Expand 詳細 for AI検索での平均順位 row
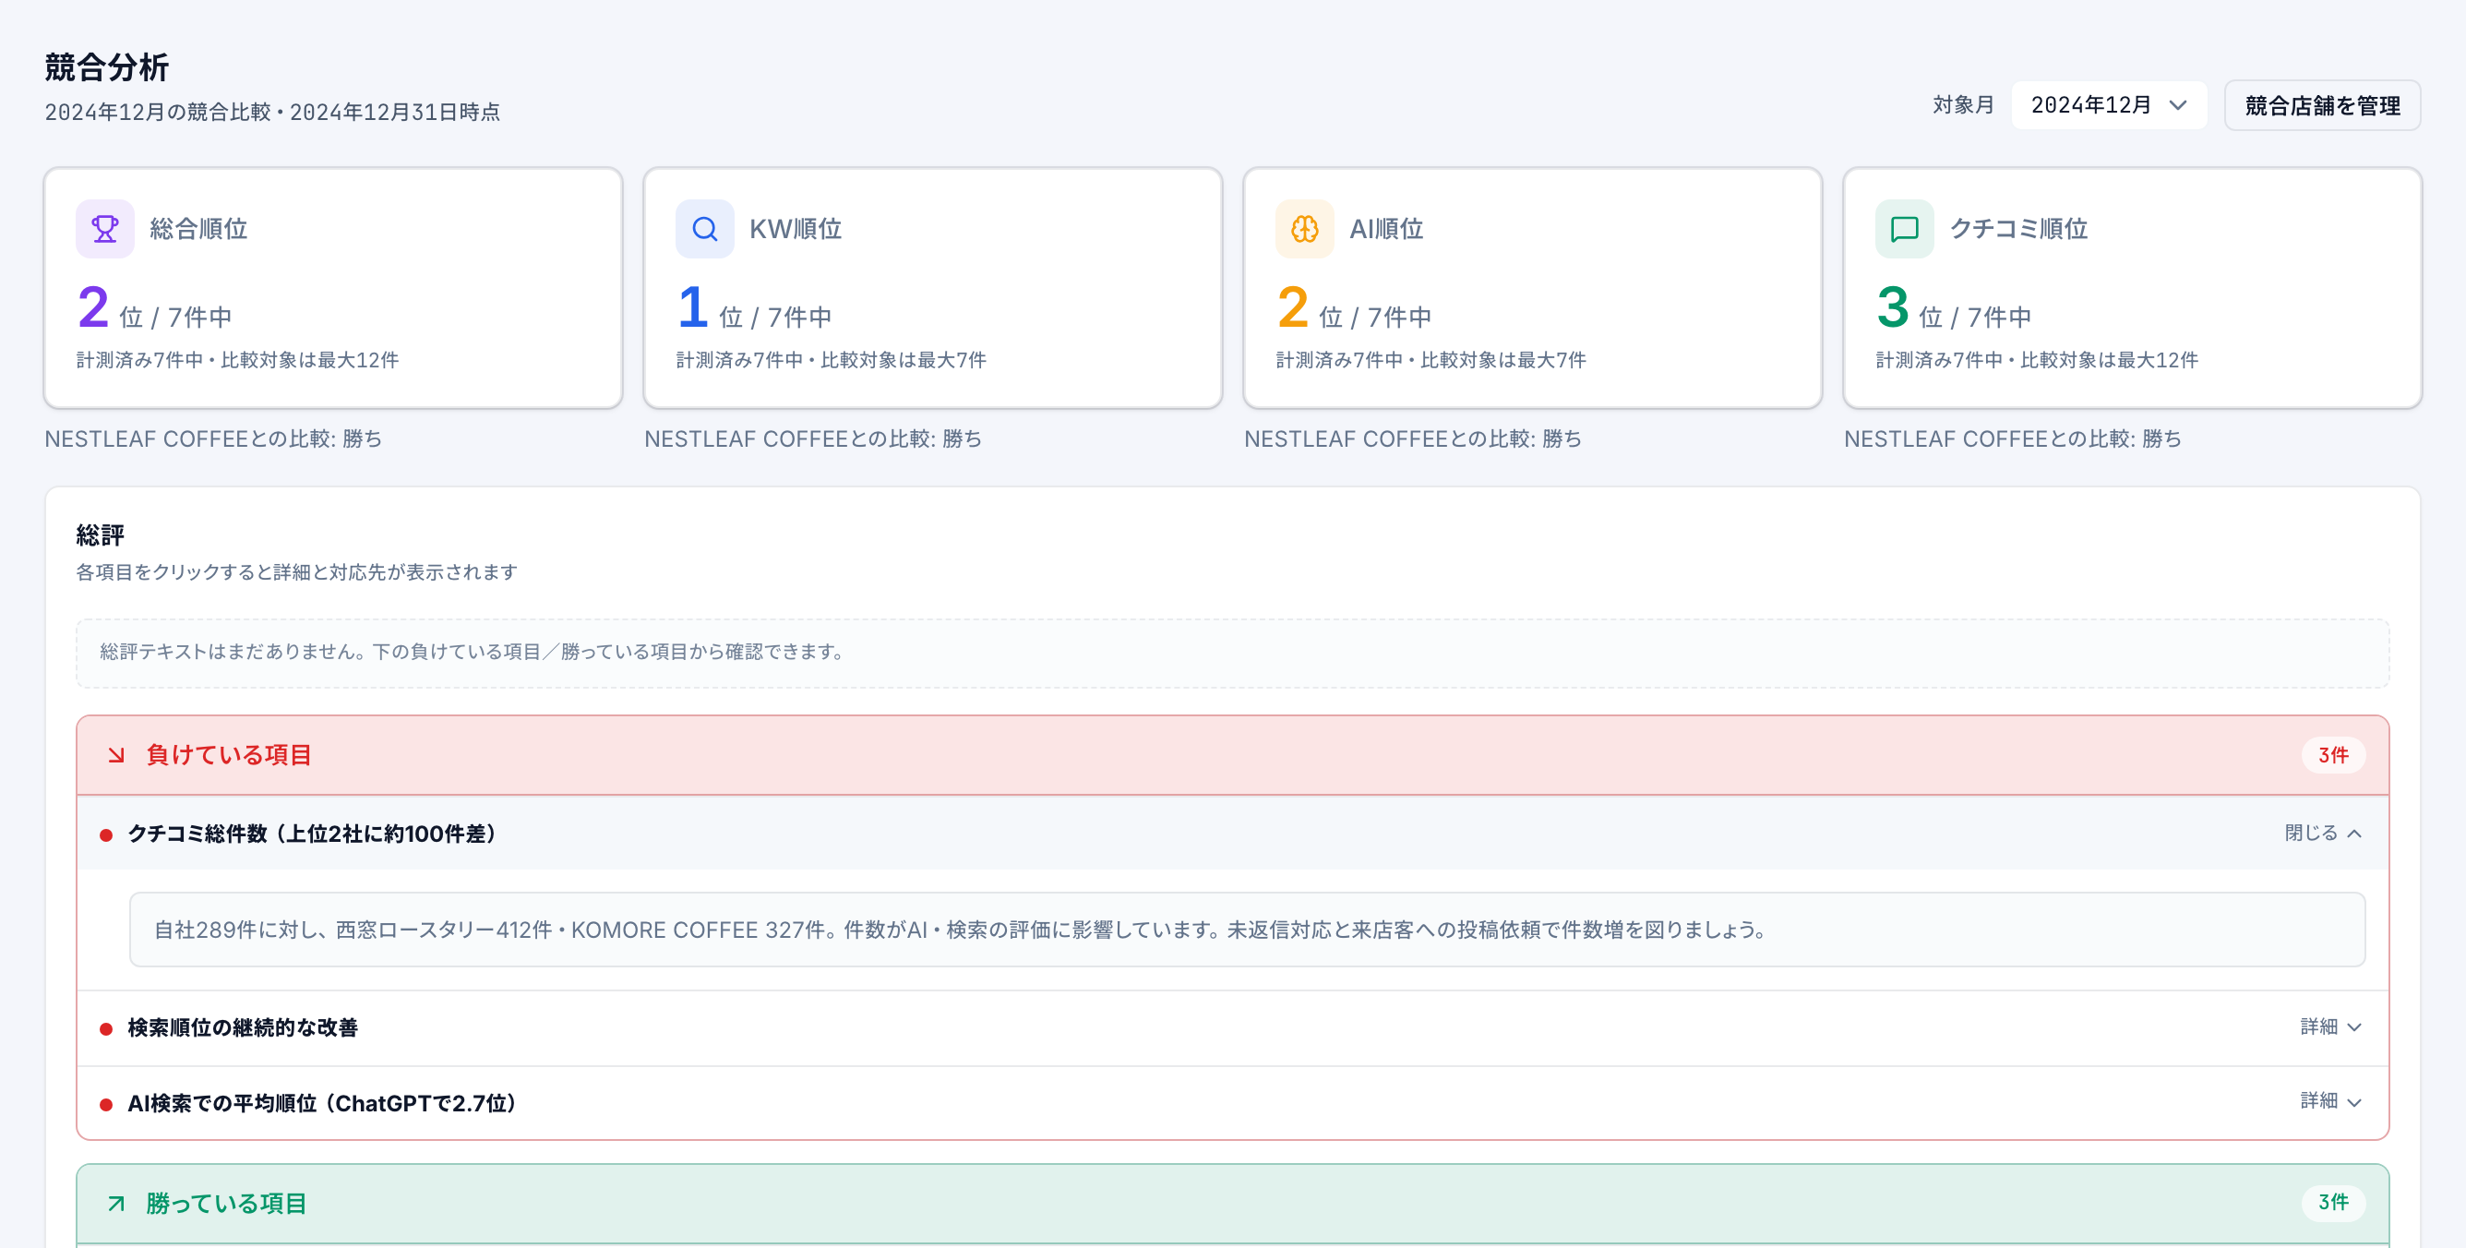The image size is (2466, 1248). 2331,1102
